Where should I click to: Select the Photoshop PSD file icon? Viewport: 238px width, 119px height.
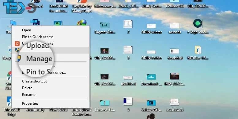tap(35, 23)
